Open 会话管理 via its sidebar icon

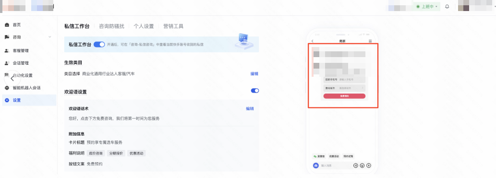7,63
